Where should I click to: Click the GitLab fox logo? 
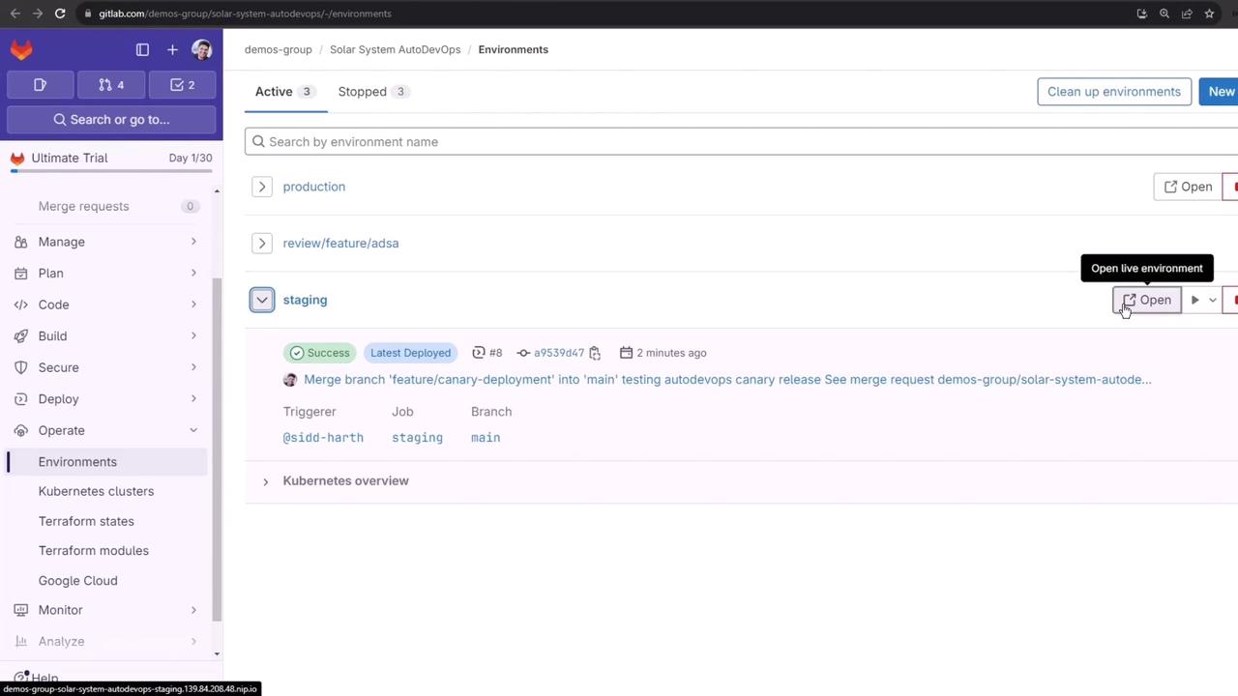pyautogui.click(x=21, y=49)
